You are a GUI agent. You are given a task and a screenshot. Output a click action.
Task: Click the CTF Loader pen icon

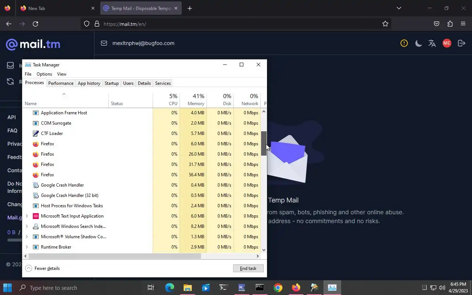(36, 133)
